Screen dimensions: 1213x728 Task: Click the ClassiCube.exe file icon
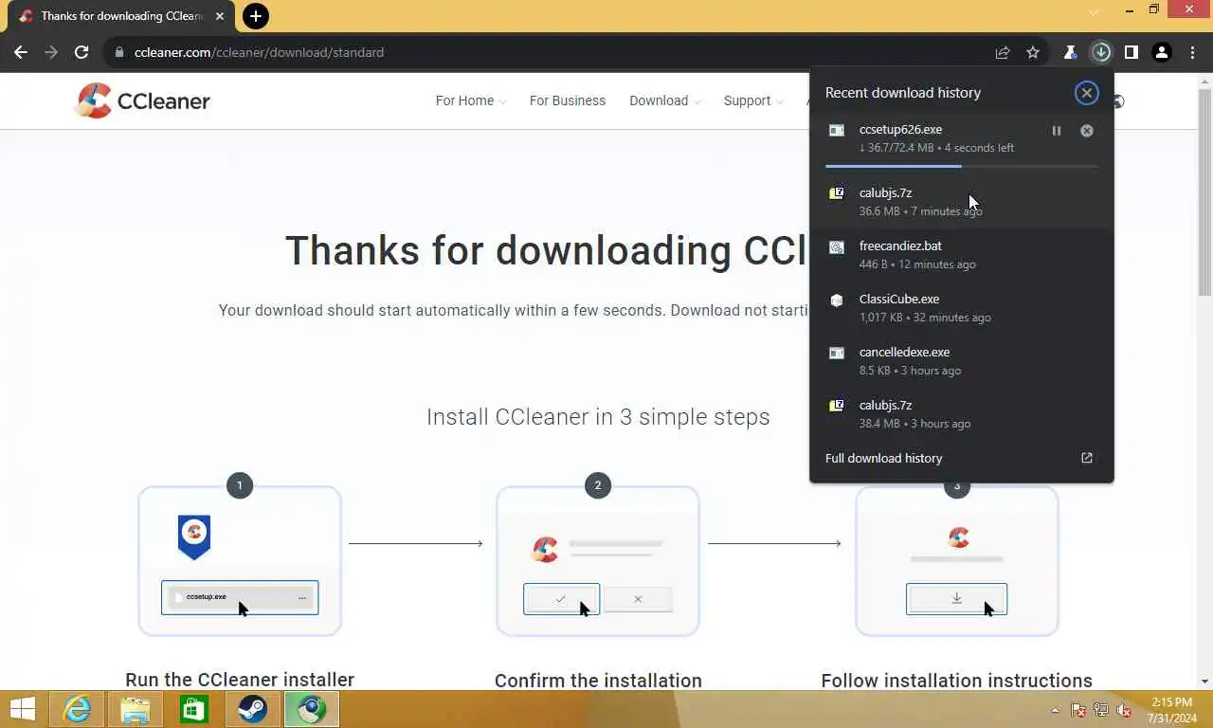pos(837,300)
